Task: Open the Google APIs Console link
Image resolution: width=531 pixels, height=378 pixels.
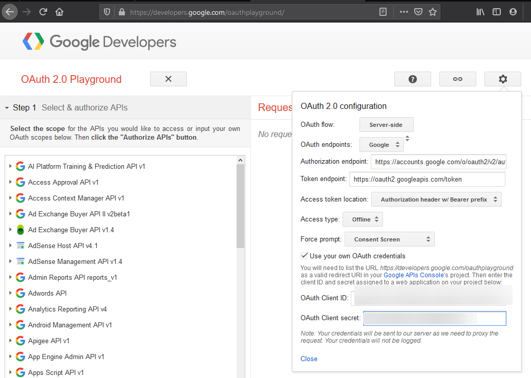Action: pos(414,275)
